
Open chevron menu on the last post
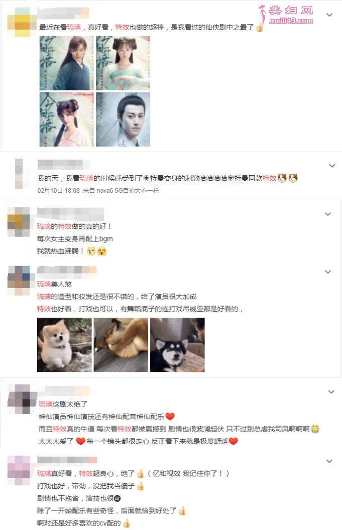pos(329,461)
